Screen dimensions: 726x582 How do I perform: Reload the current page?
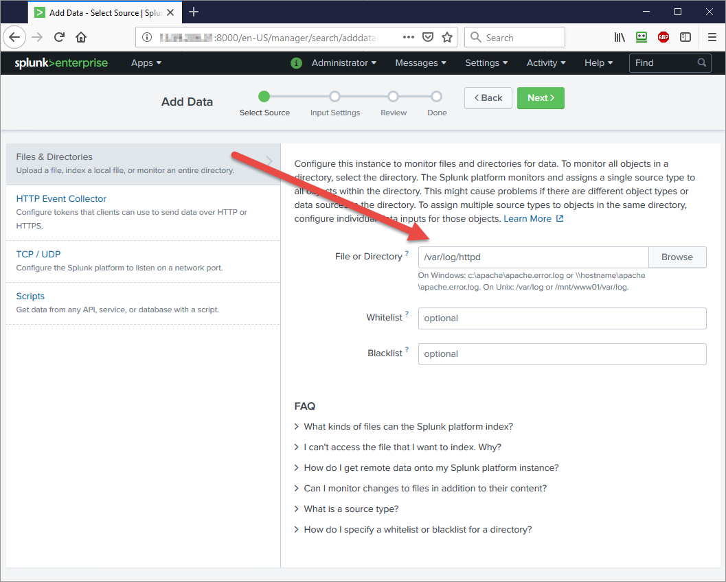click(59, 37)
